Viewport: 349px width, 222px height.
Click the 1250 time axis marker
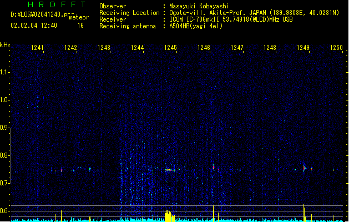336,47
